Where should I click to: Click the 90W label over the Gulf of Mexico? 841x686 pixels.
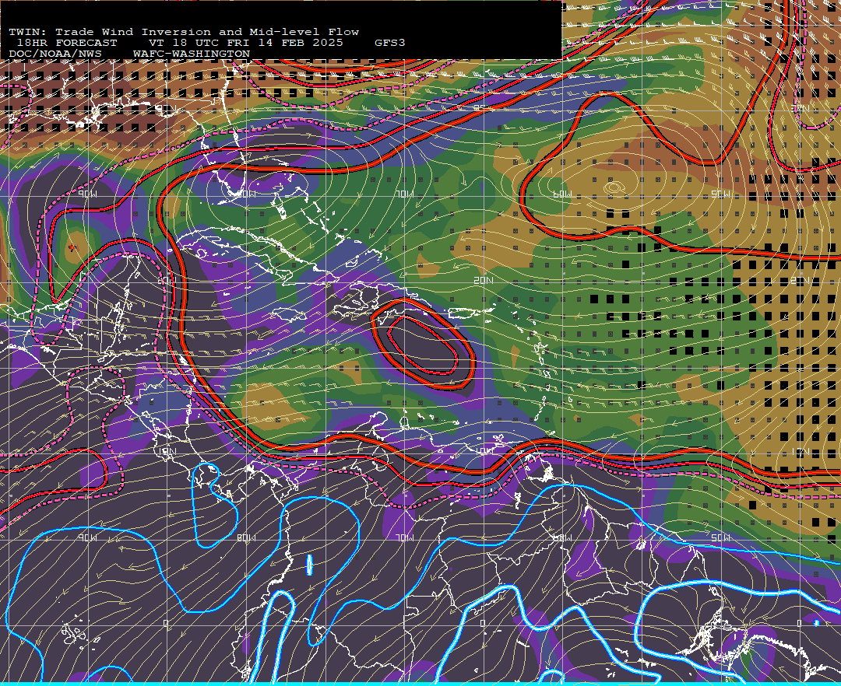87,194
